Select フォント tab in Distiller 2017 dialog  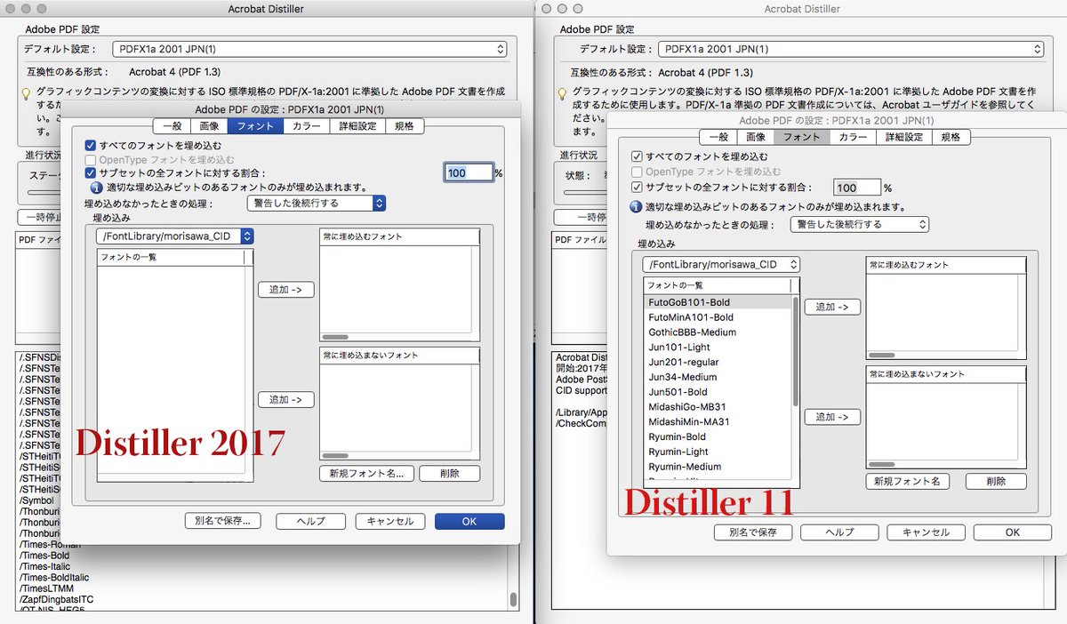(256, 126)
